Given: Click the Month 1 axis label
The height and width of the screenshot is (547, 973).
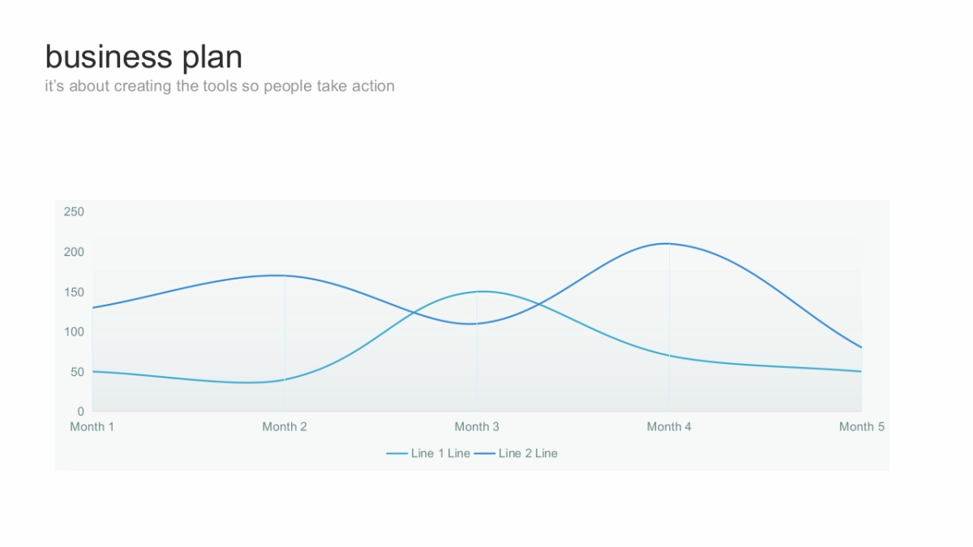Looking at the screenshot, I should pyautogui.click(x=92, y=427).
